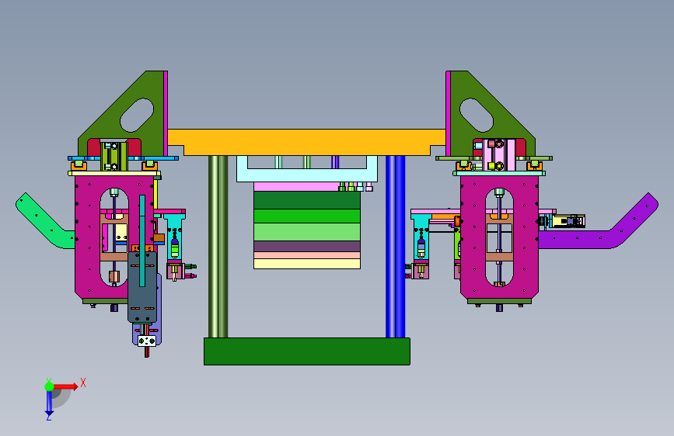Screen dimensions: 674x436
Task: Click the red X label on the triad
Action: click(83, 382)
